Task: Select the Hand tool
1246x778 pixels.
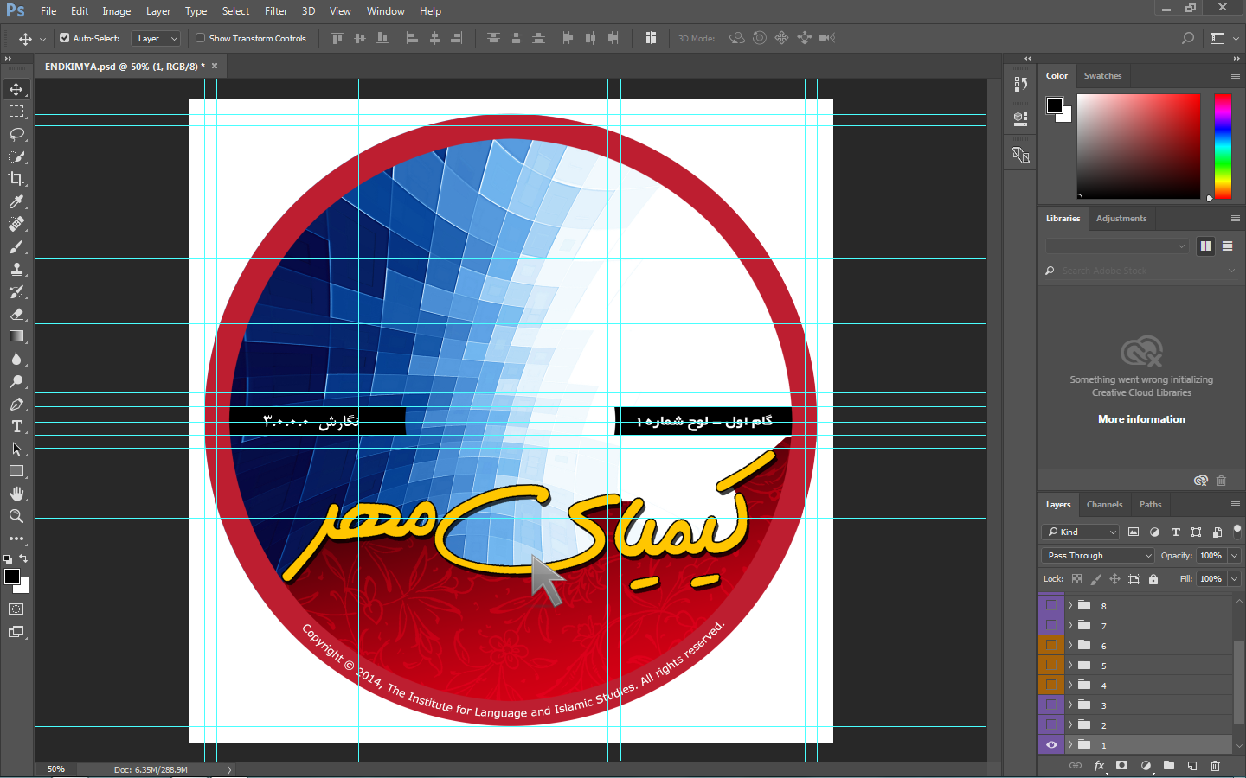Action: tap(16, 494)
